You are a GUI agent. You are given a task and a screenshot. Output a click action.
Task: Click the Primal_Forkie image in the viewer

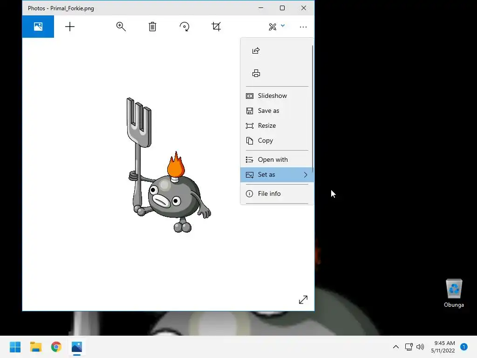(169, 165)
